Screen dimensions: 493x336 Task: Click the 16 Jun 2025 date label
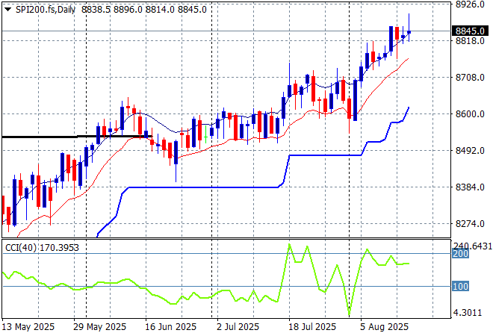[170, 326]
